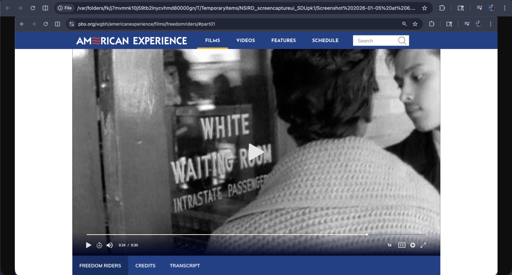The image size is (512, 275).
Task: Open Extensions puzzle icon in top File-URL toolbar
Action: click(x=442, y=8)
